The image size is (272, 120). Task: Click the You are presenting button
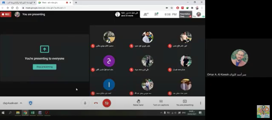[x=185, y=103]
